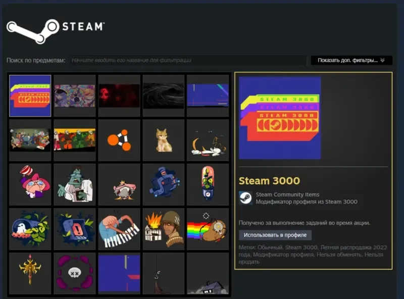Select the golden sword emblem item

click(30, 273)
